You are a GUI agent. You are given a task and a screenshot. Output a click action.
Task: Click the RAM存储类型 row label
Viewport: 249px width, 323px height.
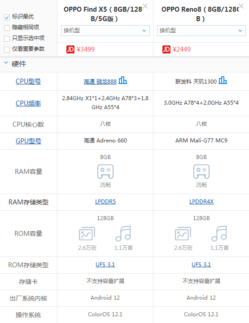28,202
